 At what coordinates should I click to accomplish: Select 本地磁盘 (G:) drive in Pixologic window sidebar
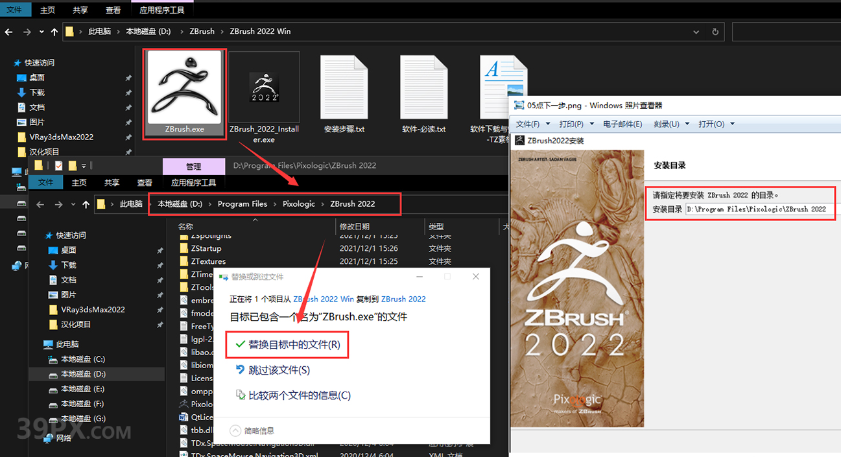[x=83, y=419]
